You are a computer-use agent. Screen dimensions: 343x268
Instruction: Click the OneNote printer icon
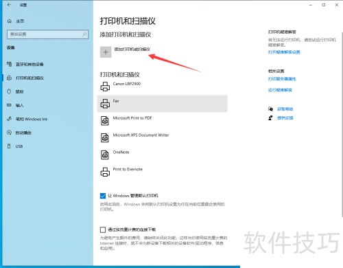point(105,155)
